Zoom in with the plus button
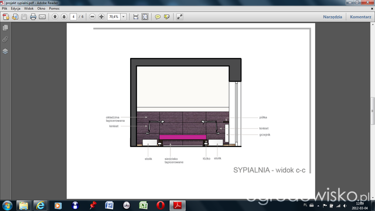Image resolution: width=375 pixels, height=211 pixels. point(101,17)
